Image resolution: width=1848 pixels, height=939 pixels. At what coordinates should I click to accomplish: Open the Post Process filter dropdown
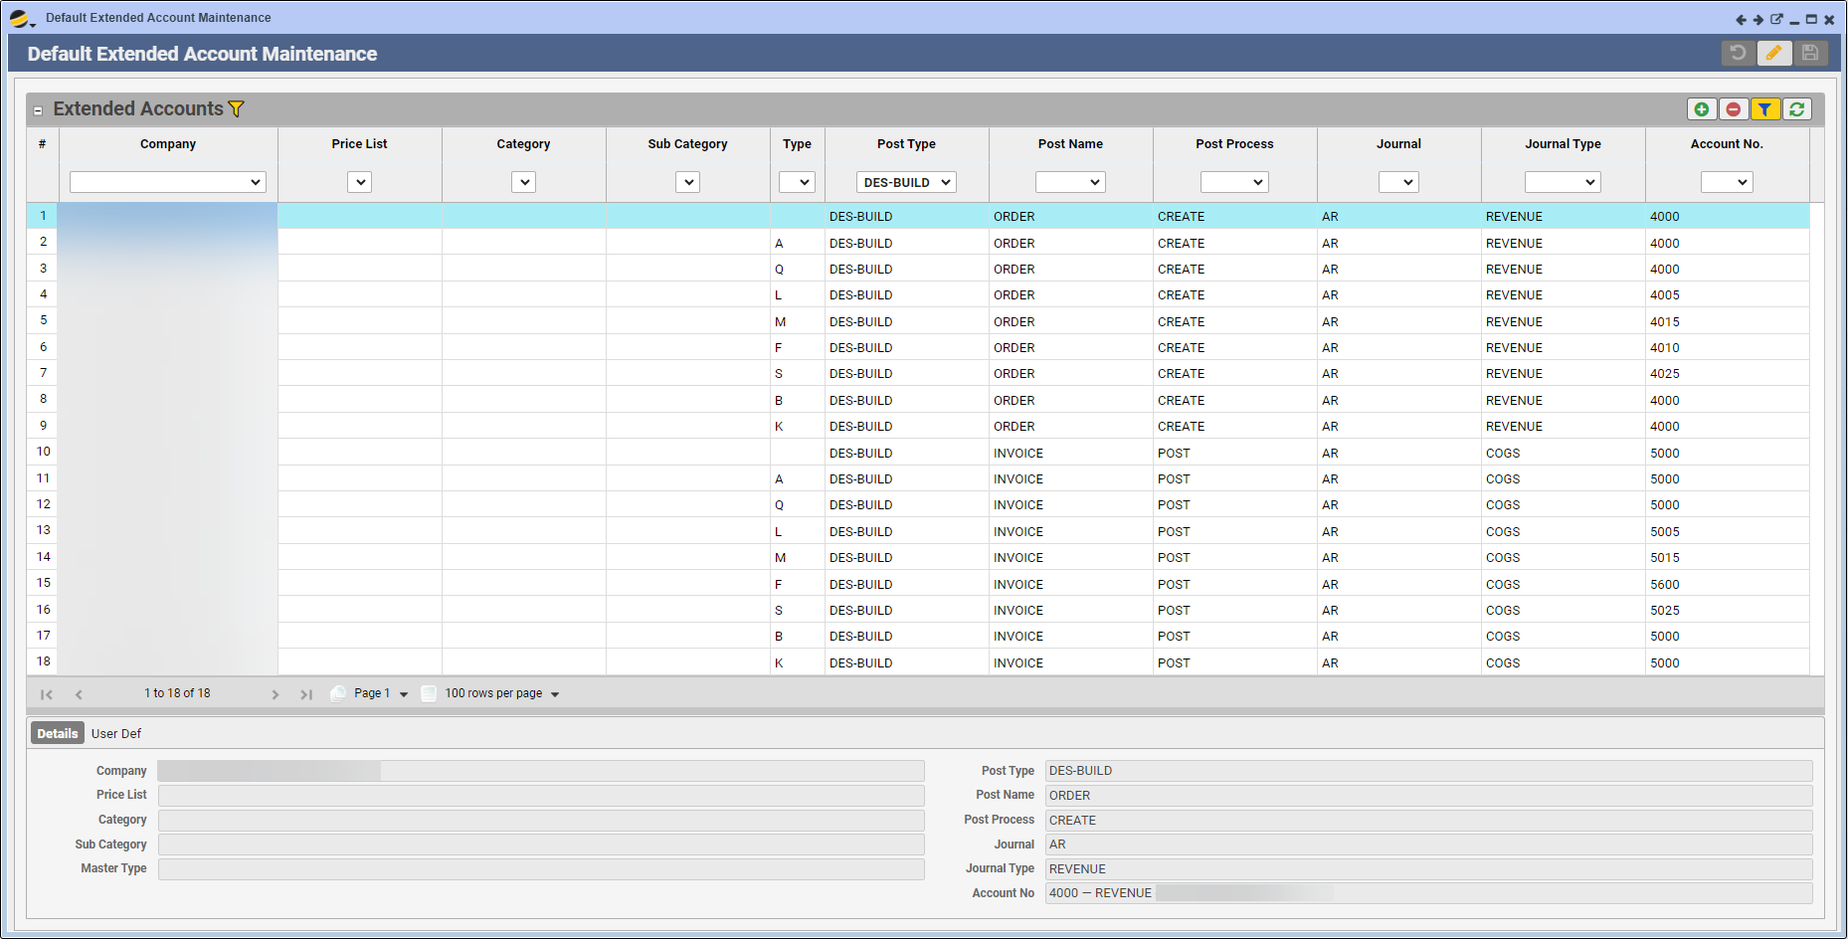(x=1234, y=182)
